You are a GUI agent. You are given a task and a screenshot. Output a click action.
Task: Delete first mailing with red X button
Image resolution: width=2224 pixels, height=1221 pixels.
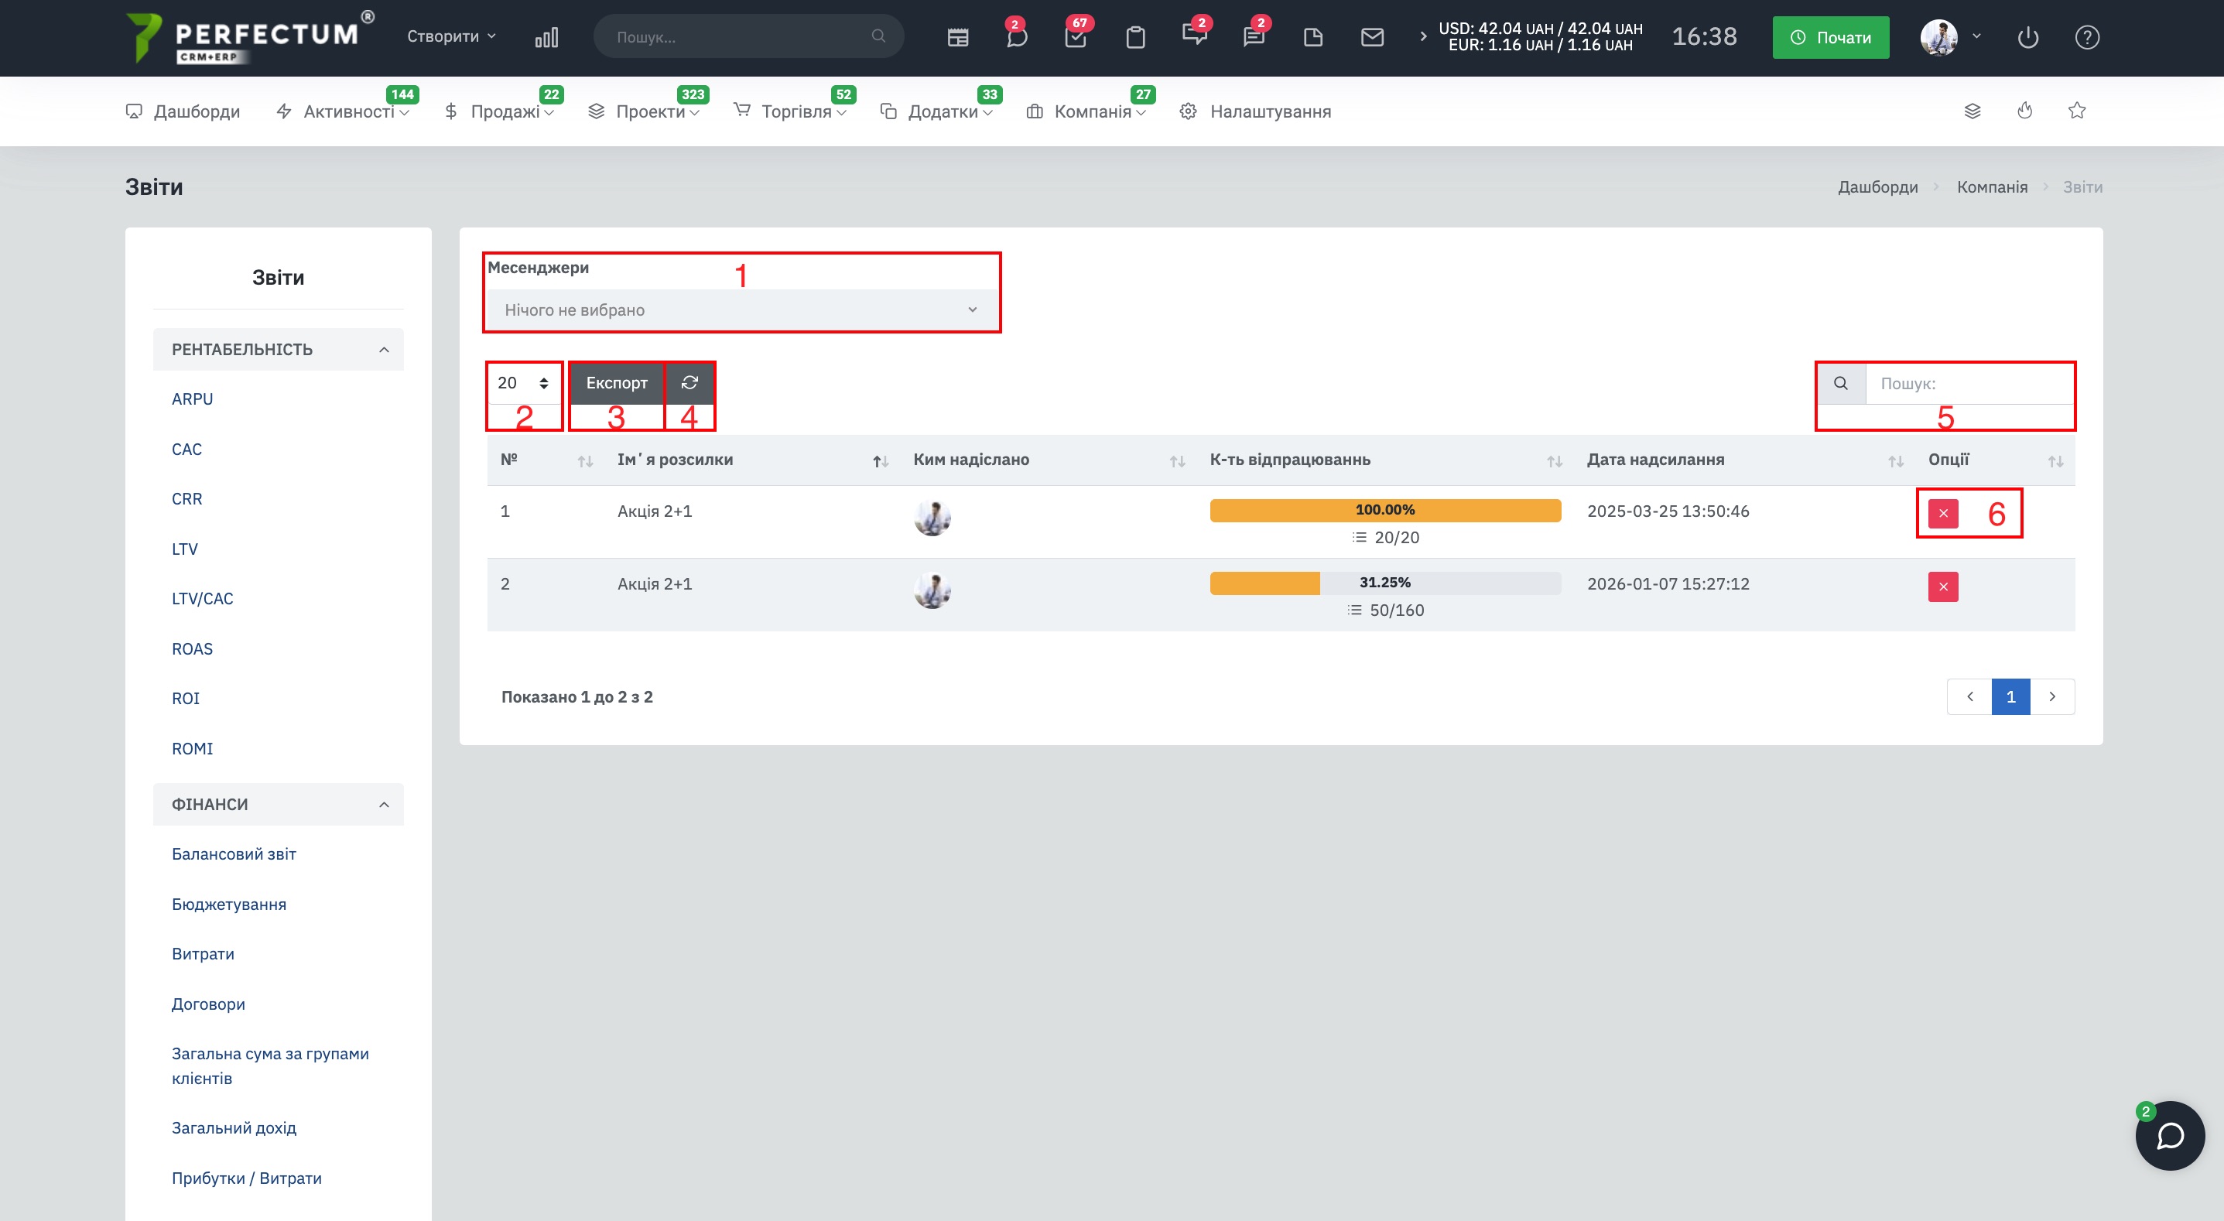click(x=1942, y=514)
